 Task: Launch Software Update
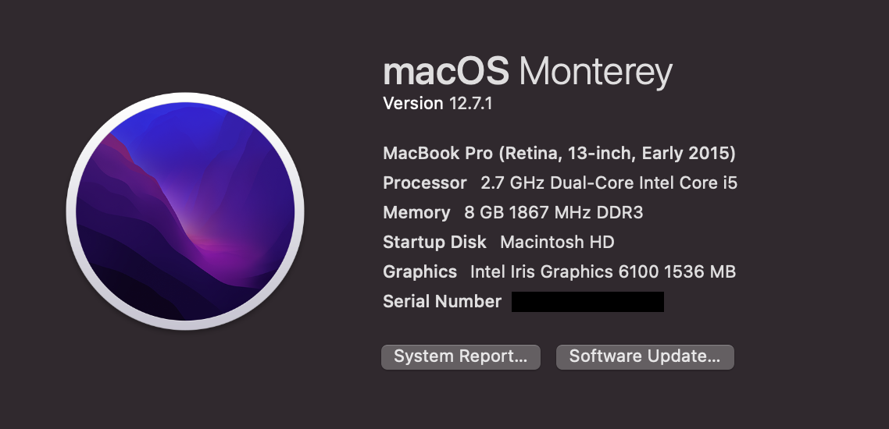pyautogui.click(x=644, y=357)
